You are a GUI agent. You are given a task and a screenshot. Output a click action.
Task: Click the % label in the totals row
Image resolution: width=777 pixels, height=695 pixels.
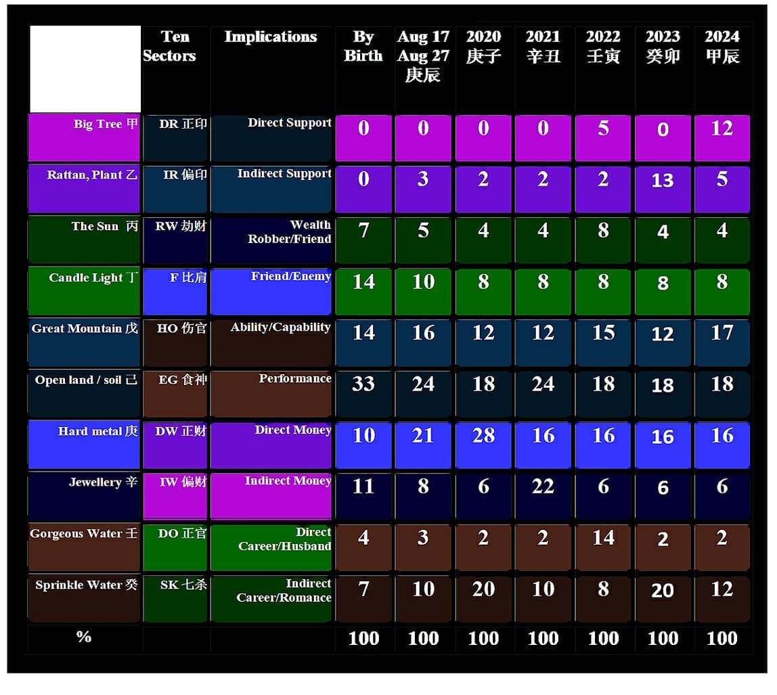84,637
